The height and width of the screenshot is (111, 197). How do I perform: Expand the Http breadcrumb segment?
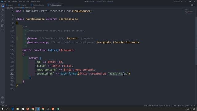12,8
